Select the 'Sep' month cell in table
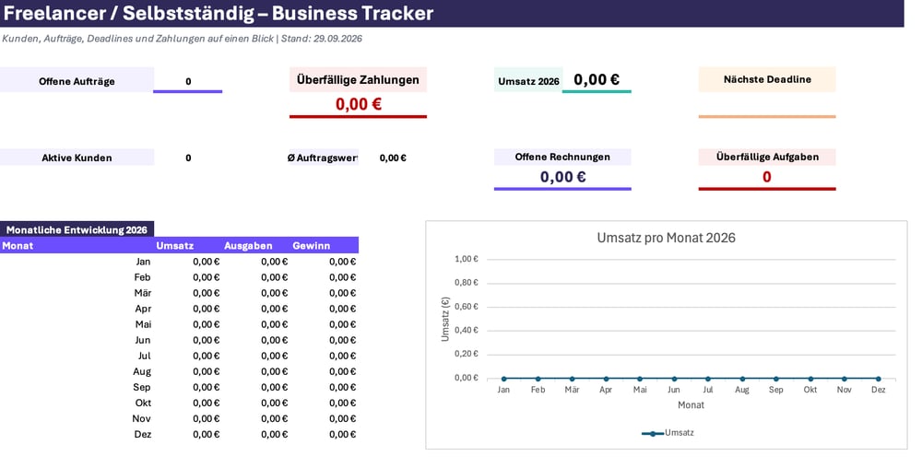 pos(77,387)
